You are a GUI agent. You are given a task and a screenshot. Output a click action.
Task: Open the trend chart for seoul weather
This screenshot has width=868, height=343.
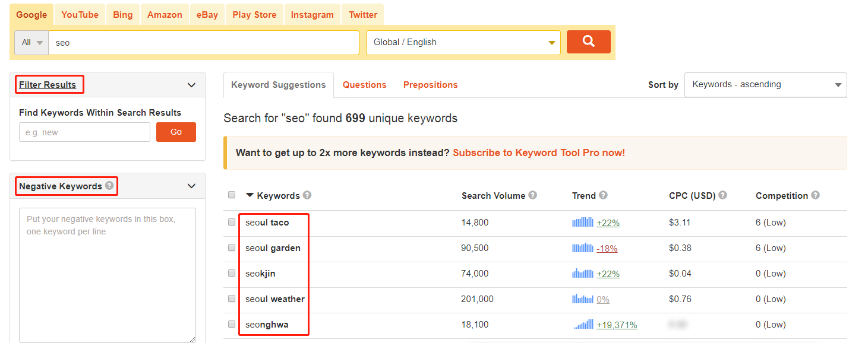point(583,299)
